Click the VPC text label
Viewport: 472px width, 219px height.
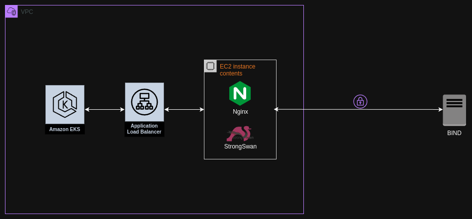[27, 12]
